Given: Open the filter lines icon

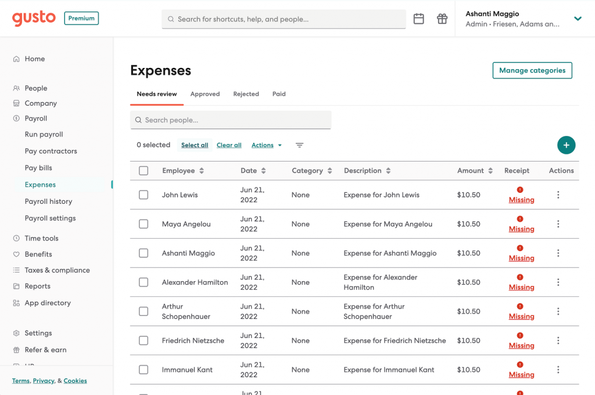Looking at the screenshot, I should 299,145.
